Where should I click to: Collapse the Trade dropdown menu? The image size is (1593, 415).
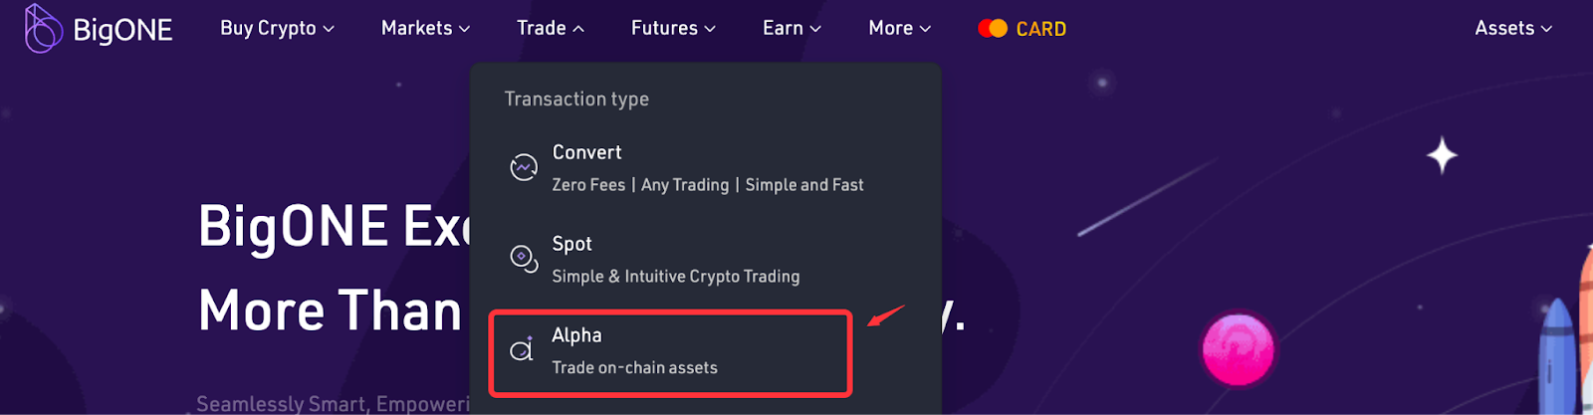[x=550, y=29]
